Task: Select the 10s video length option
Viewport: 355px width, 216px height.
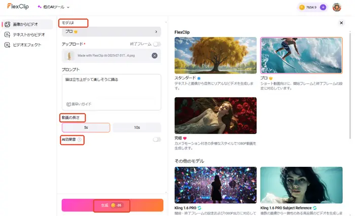Action: pyautogui.click(x=137, y=127)
